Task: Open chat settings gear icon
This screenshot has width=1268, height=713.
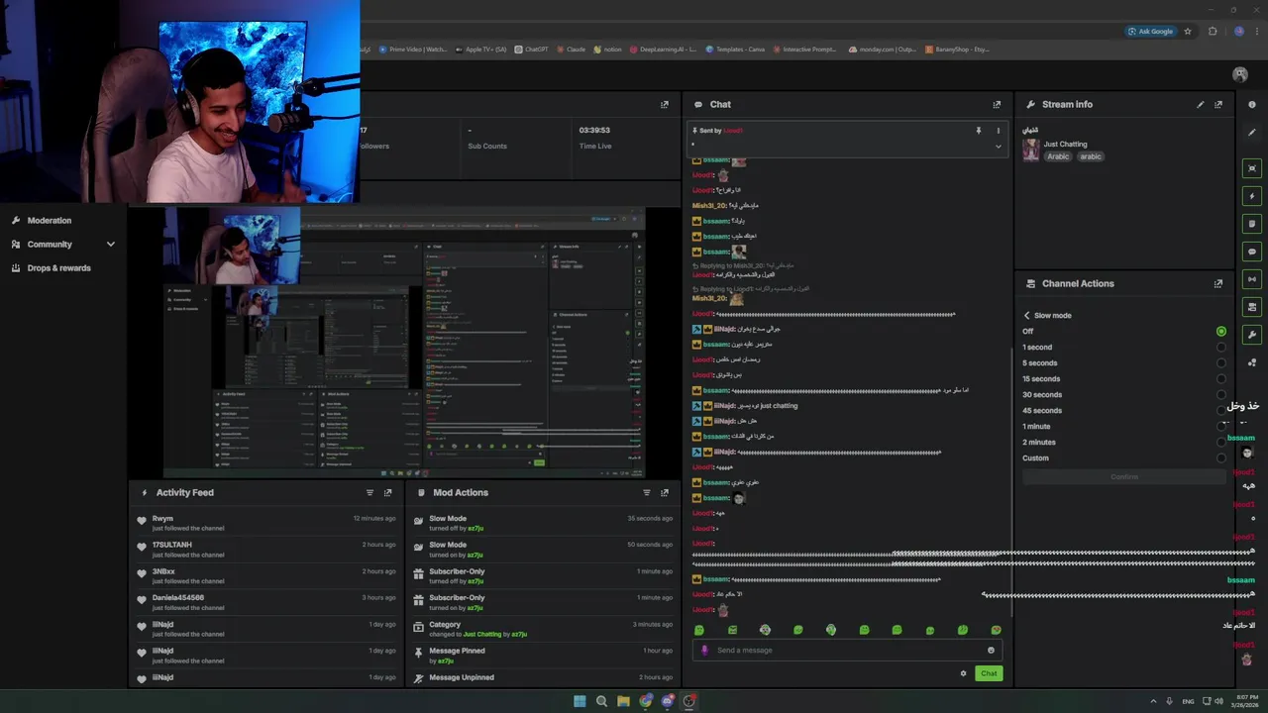Action: (x=963, y=673)
